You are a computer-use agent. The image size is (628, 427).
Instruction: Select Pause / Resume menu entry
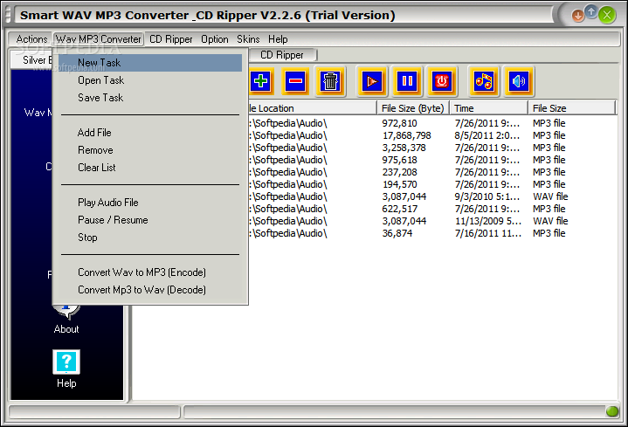pyautogui.click(x=150, y=220)
